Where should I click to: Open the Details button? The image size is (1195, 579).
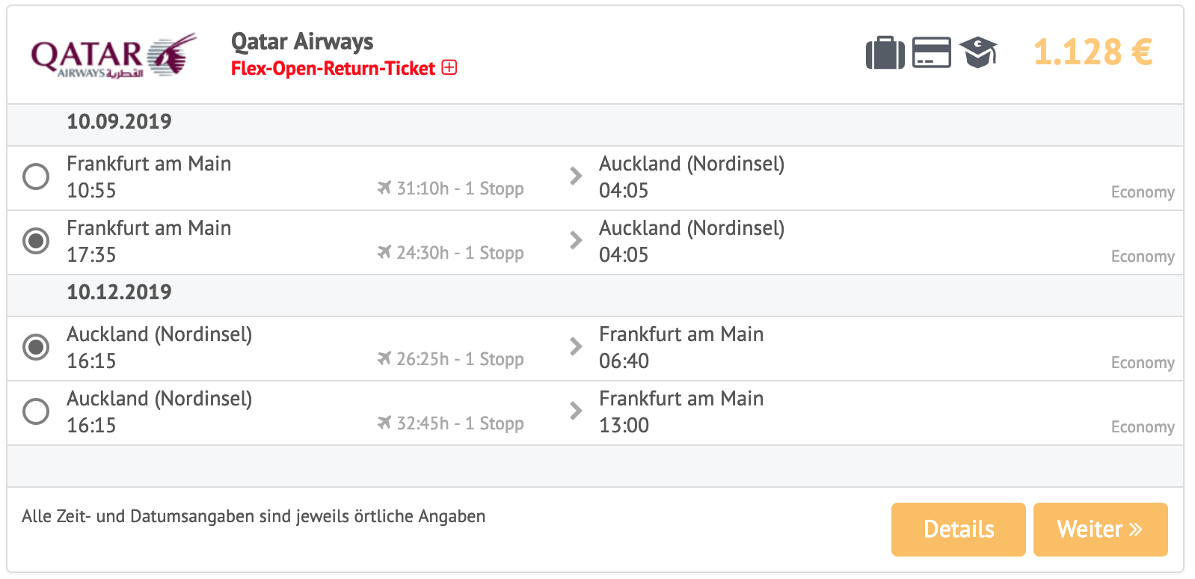coord(958,529)
